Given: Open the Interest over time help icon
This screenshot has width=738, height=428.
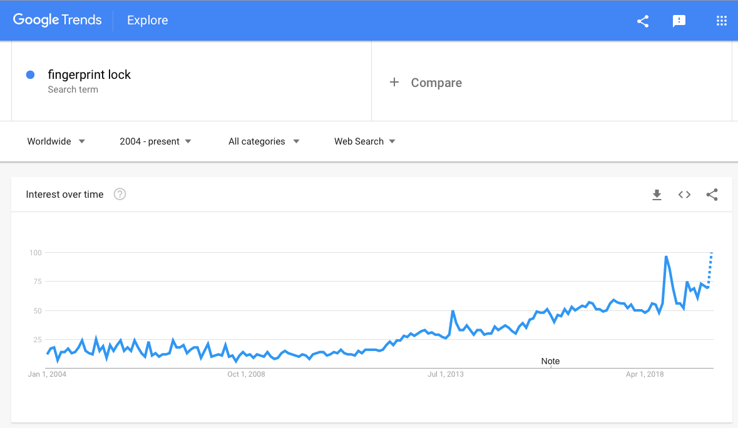Looking at the screenshot, I should [x=120, y=194].
